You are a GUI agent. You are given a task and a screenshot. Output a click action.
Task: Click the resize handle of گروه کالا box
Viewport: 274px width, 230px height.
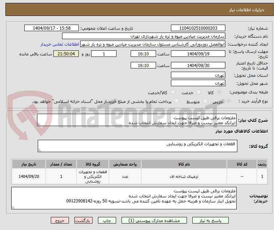(40, 150)
